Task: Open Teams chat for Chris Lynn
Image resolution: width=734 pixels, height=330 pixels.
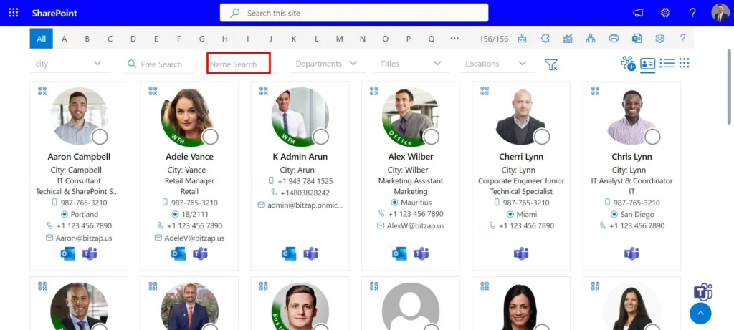Action: tap(631, 254)
